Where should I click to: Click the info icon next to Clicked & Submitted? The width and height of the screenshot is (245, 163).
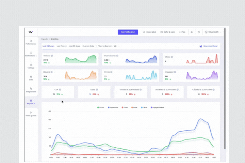[213, 90]
